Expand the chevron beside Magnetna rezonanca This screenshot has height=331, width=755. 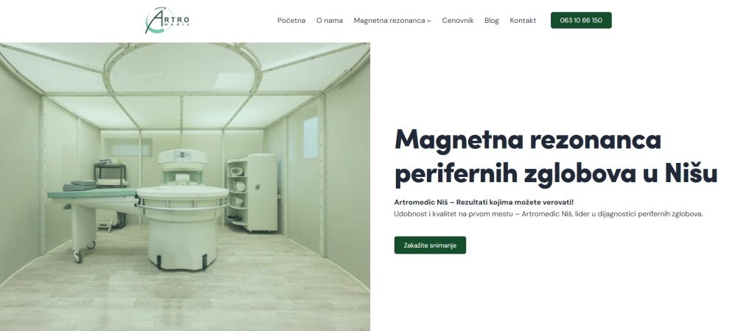point(429,21)
